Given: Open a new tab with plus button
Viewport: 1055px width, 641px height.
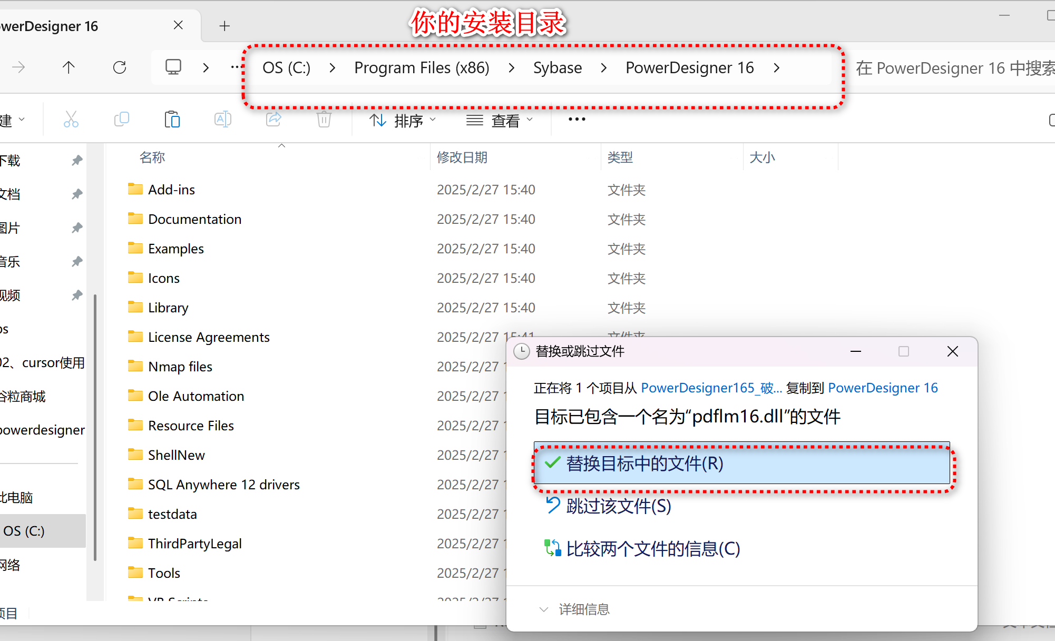Looking at the screenshot, I should [x=224, y=26].
